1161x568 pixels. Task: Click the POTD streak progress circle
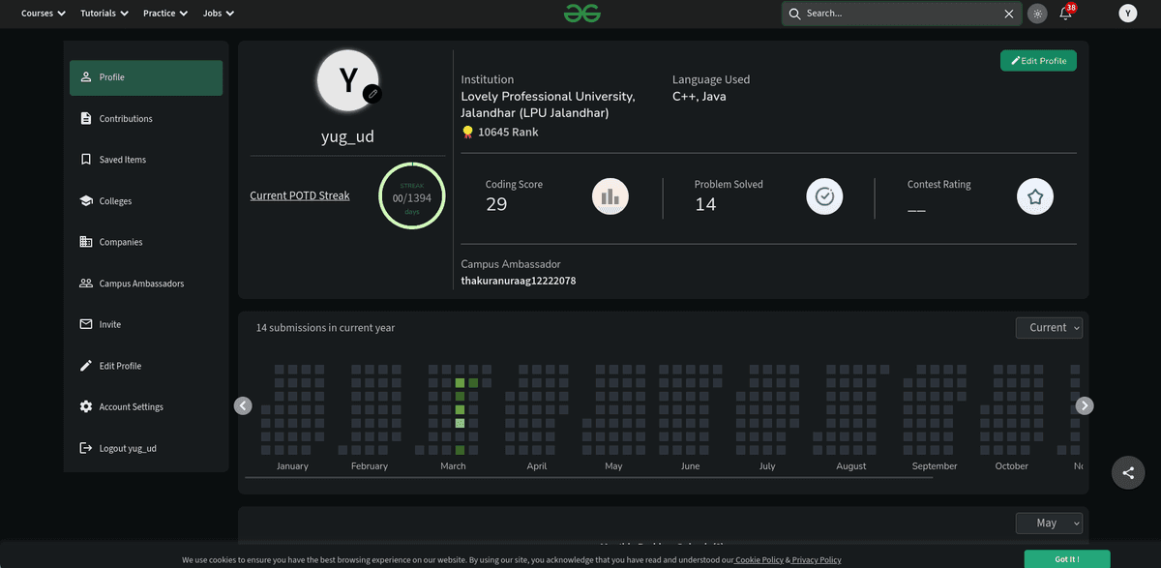pos(411,196)
